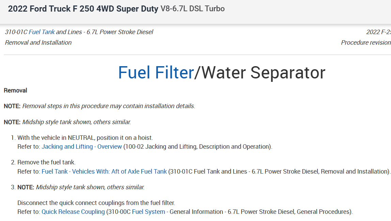Click the note about installation details
The height and width of the screenshot is (221, 391).
coord(108,106)
